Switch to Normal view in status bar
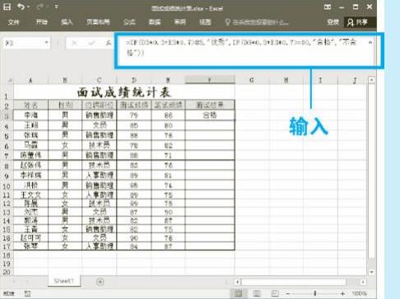 click(x=238, y=293)
